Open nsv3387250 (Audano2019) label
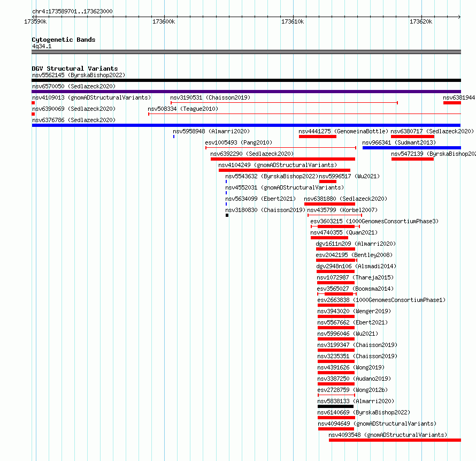Image resolution: width=476 pixels, height=461 pixels. (354, 379)
